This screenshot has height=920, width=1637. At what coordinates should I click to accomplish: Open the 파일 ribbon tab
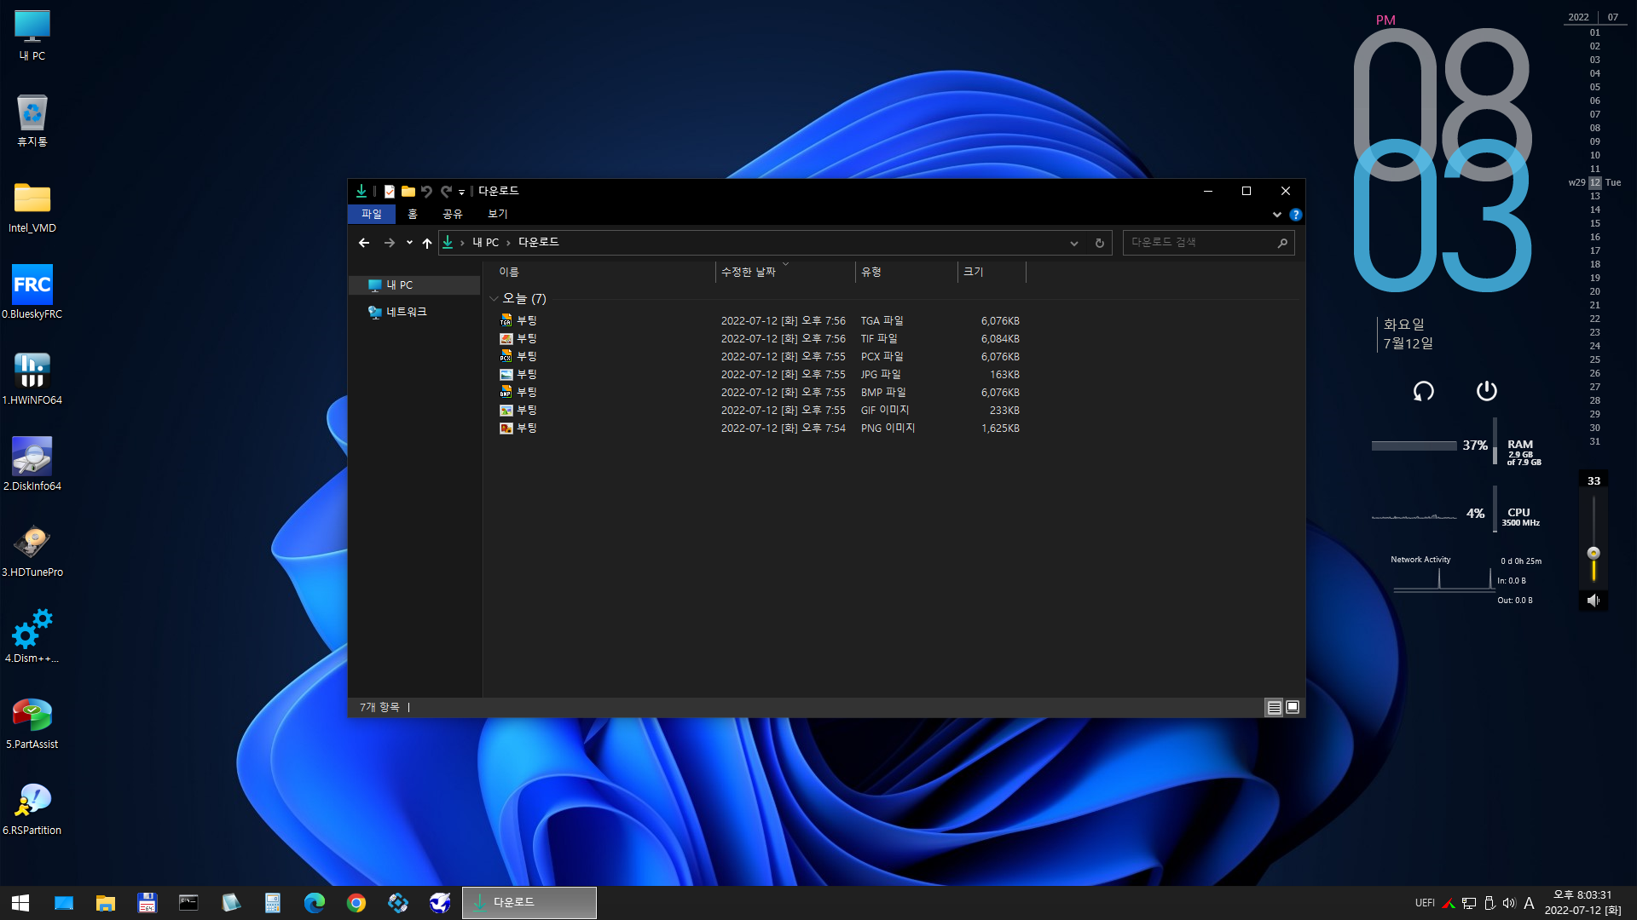click(372, 215)
